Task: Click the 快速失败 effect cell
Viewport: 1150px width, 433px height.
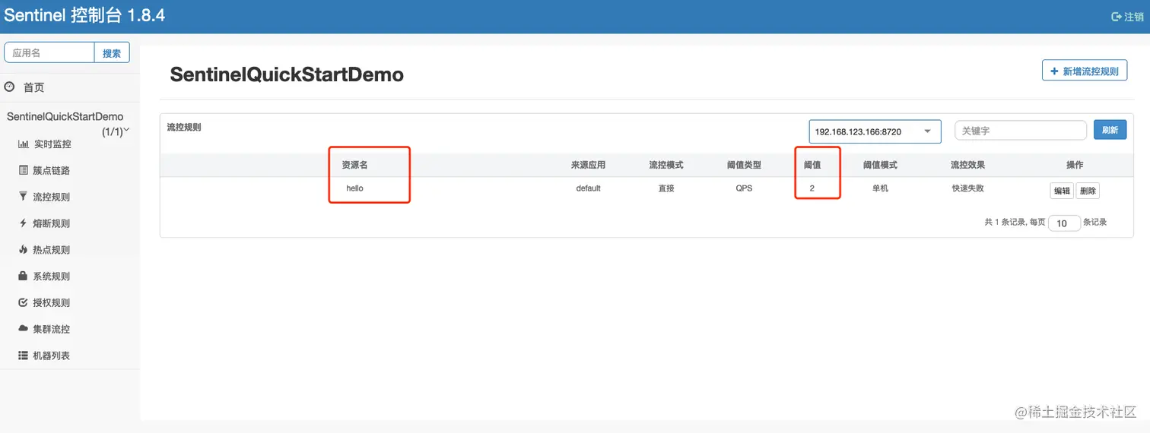Action: click(967, 188)
